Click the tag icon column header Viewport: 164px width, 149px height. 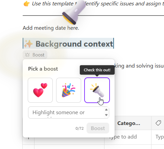point(158,123)
